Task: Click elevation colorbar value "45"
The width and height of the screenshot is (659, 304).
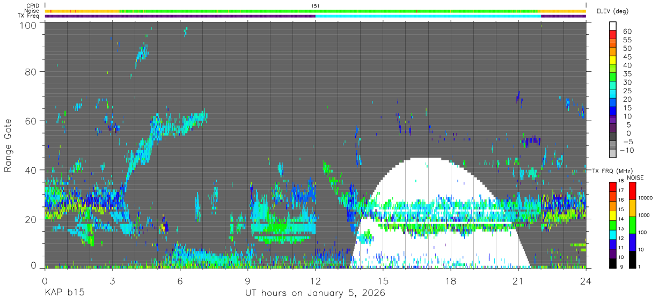Action: pos(627,57)
